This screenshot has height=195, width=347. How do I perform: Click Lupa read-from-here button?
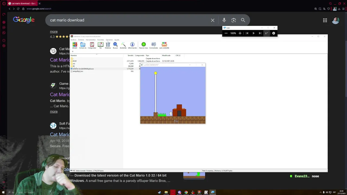pyautogui.click(x=266, y=33)
